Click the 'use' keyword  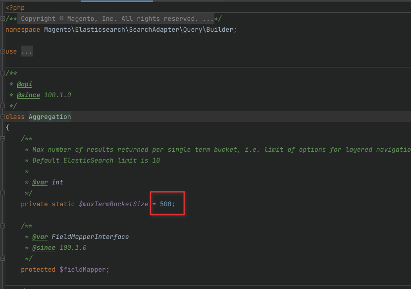click(x=11, y=52)
